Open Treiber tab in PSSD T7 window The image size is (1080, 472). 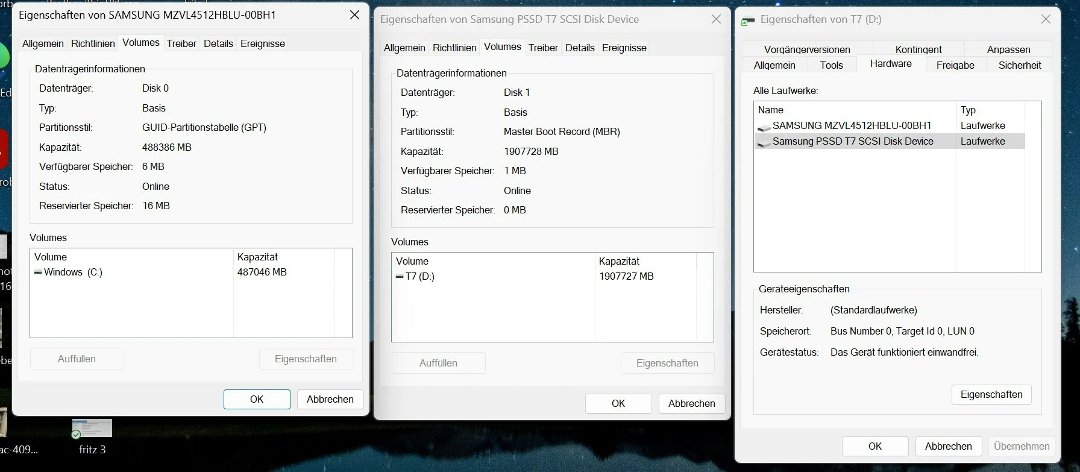click(x=543, y=48)
